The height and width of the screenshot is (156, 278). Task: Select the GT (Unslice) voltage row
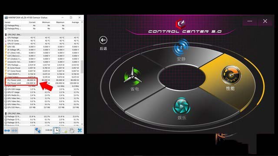[42, 59]
